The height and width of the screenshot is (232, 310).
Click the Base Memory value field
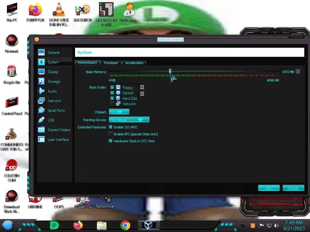click(288, 72)
